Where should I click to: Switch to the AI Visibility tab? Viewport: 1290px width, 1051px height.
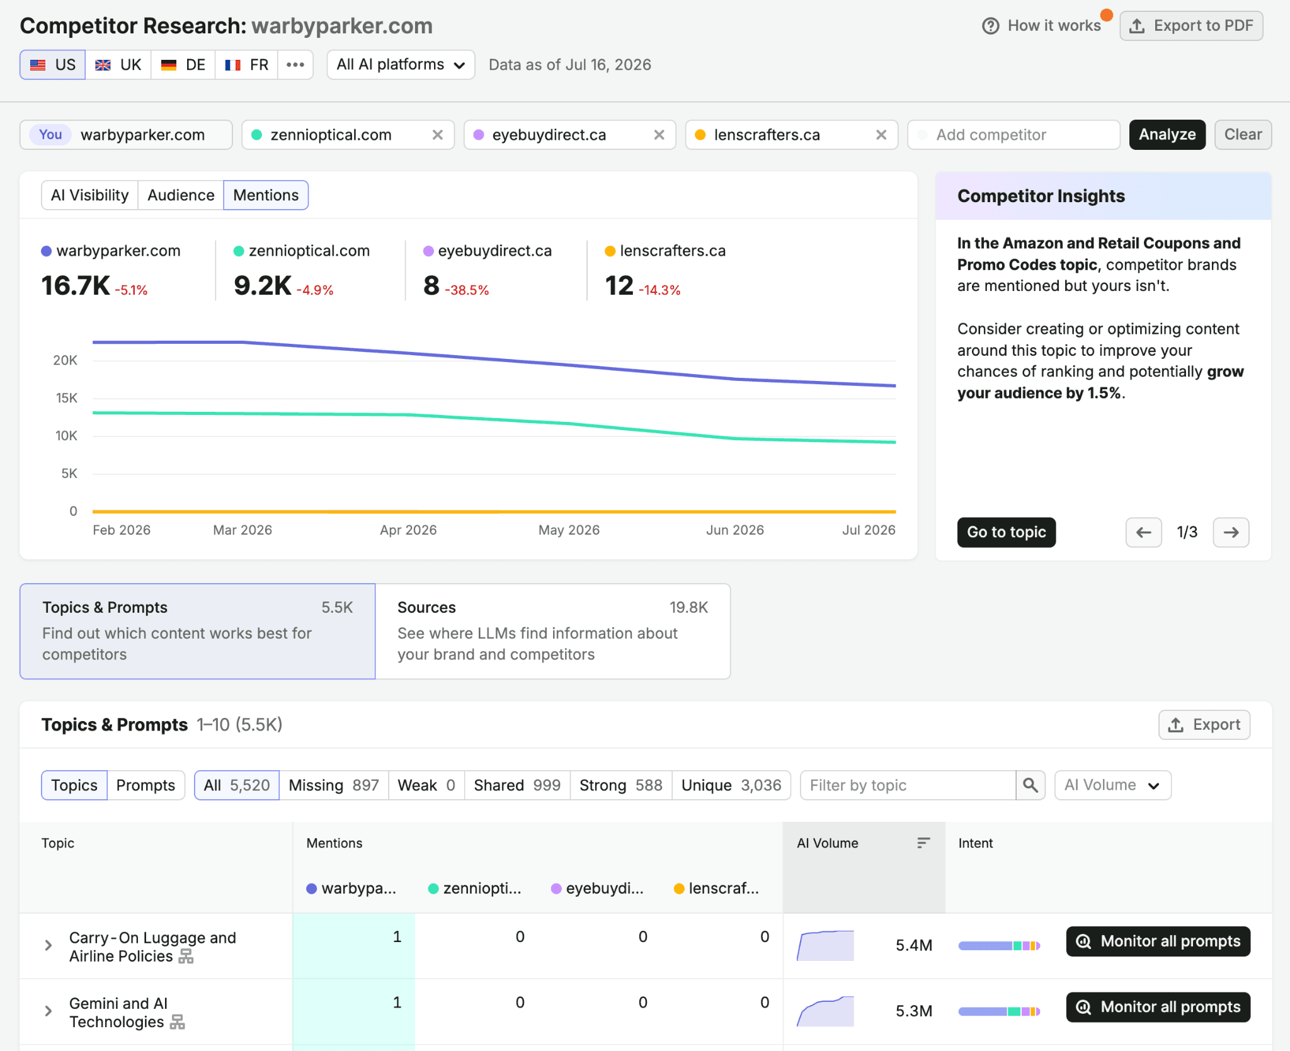pyautogui.click(x=90, y=195)
